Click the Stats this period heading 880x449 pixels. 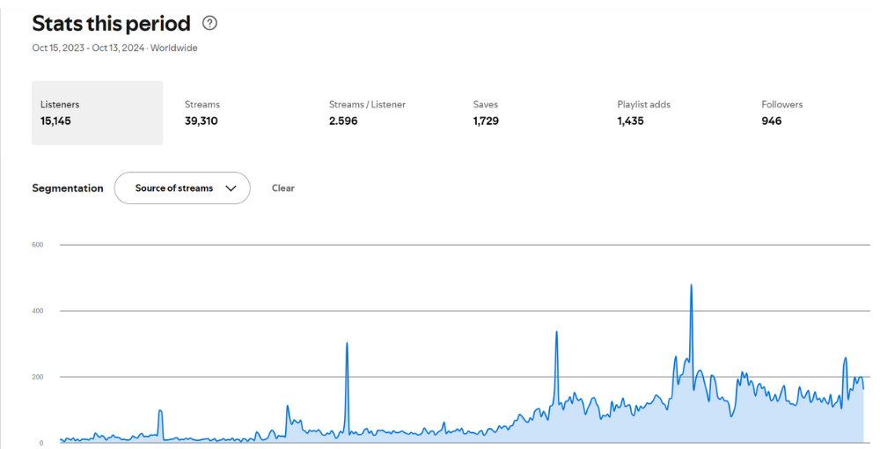(111, 24)
